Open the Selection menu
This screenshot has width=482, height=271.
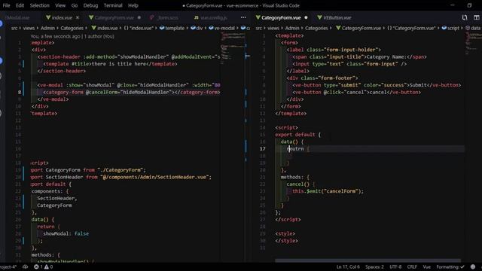(x=39, y=5)
